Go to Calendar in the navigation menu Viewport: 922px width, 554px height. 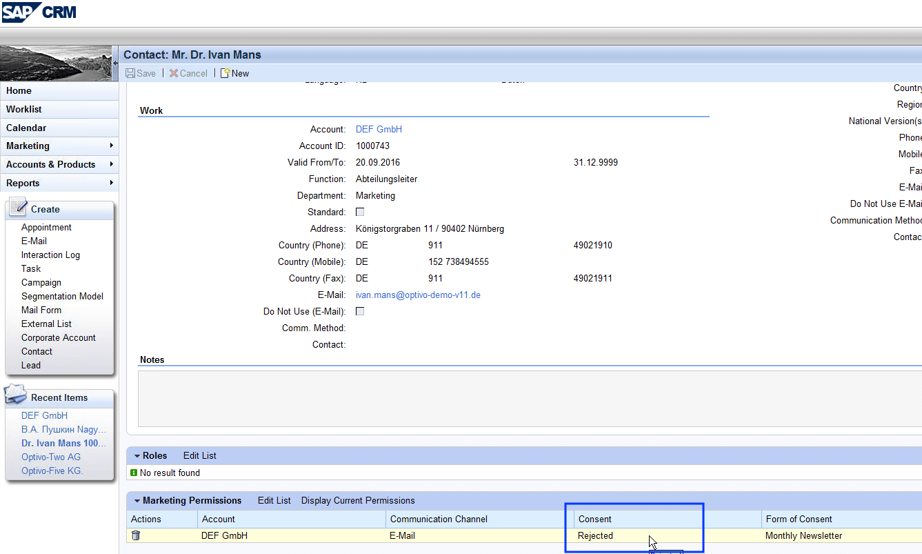(26, 128)
